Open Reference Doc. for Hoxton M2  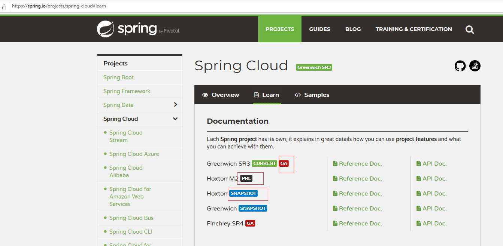pos(358,178)
